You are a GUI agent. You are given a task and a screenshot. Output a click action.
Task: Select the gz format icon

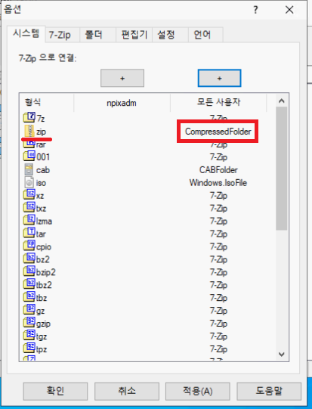pyautogui.click(x=29, y=310)
